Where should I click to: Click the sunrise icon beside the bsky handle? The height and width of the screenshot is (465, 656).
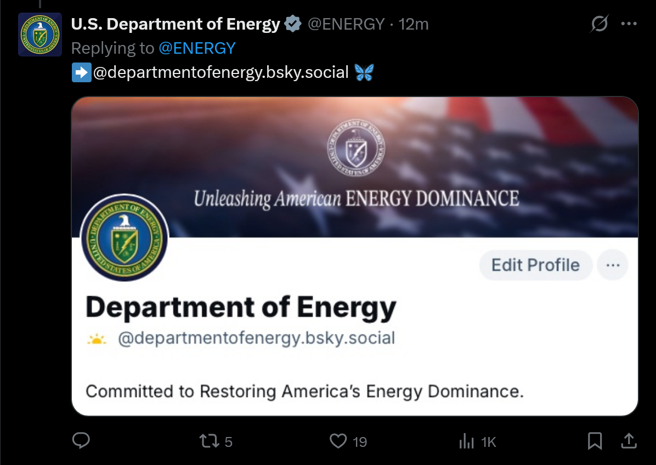97,339
